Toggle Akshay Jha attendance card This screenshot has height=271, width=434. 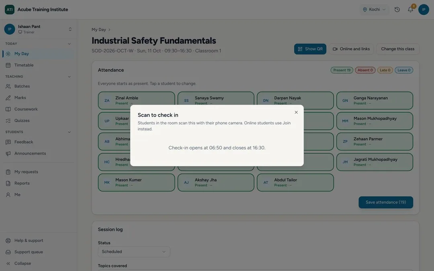coord(216,183)
